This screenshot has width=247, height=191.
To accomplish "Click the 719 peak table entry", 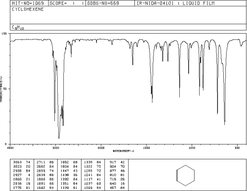I will (117, 179).
